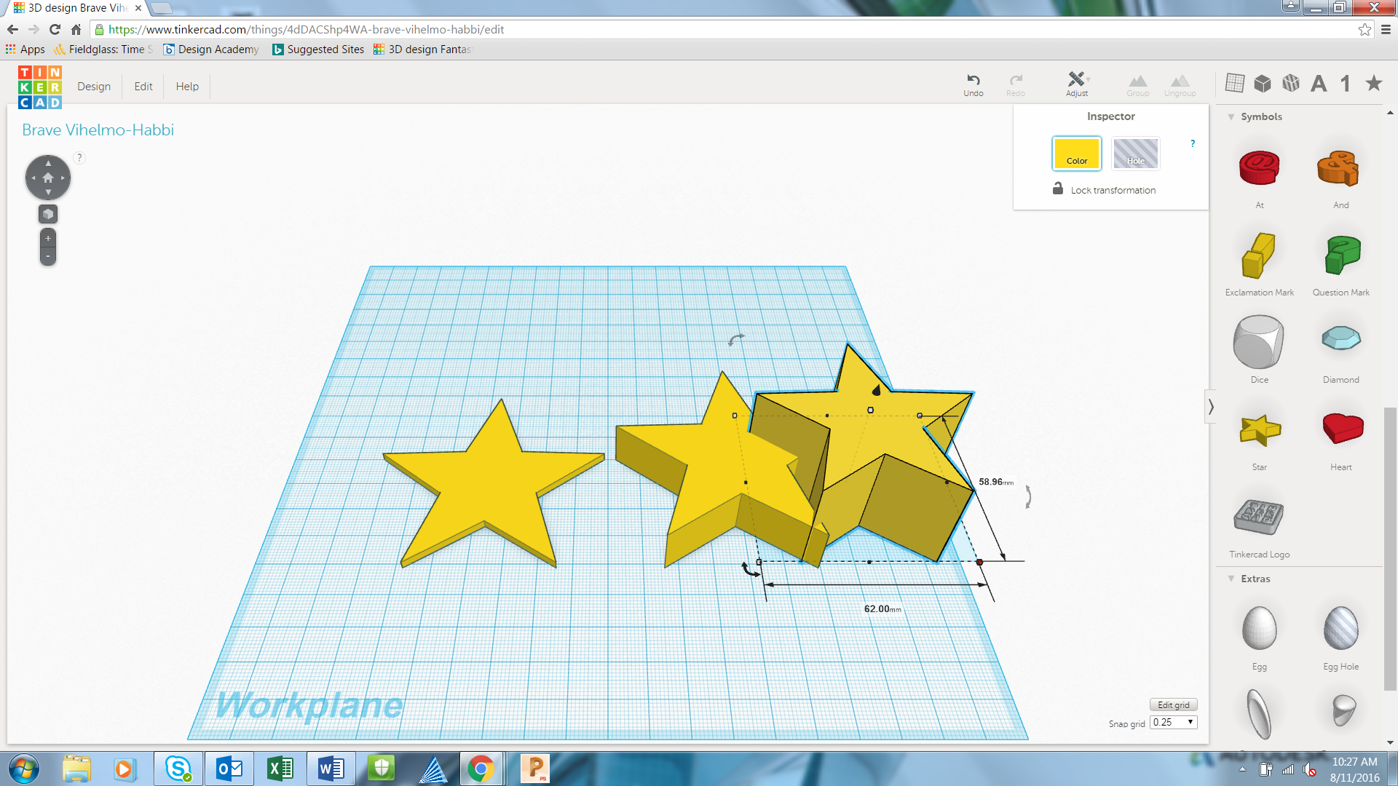Click the home view navigation icon
This screenshot has width=1398, height=786.
point(48,178)
